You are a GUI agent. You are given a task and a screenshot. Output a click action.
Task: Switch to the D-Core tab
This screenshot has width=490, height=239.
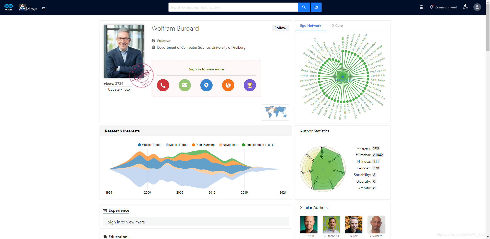pyautogui.click(x=337, y=26)
